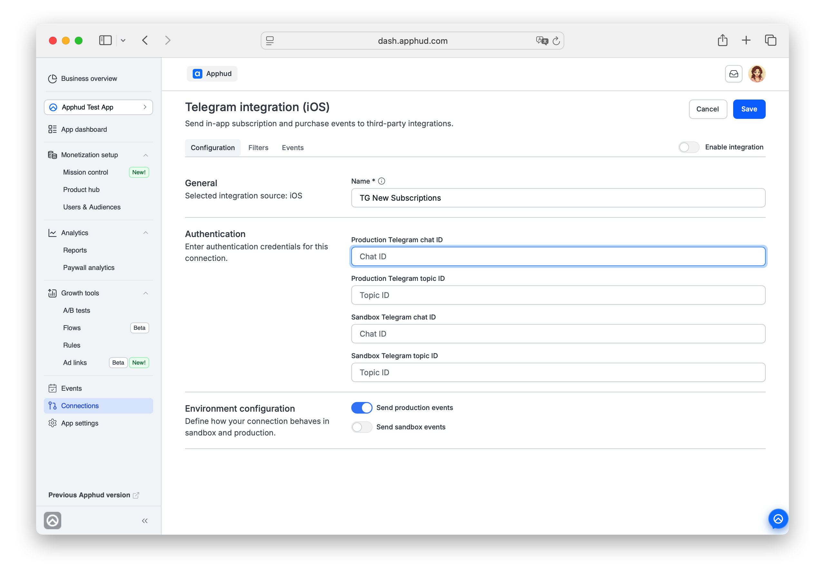This screenshot has height=583, width=825.
Task: Click the Analytics chart icon
Action: 53,233
